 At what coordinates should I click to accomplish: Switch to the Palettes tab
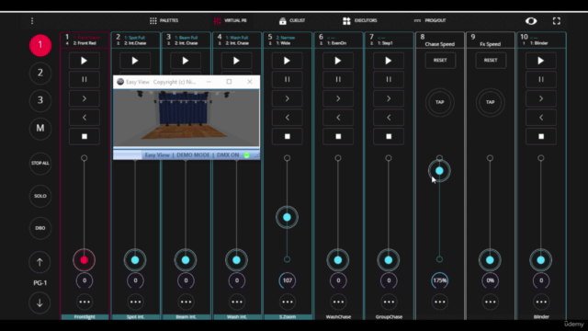pos(164,20)
